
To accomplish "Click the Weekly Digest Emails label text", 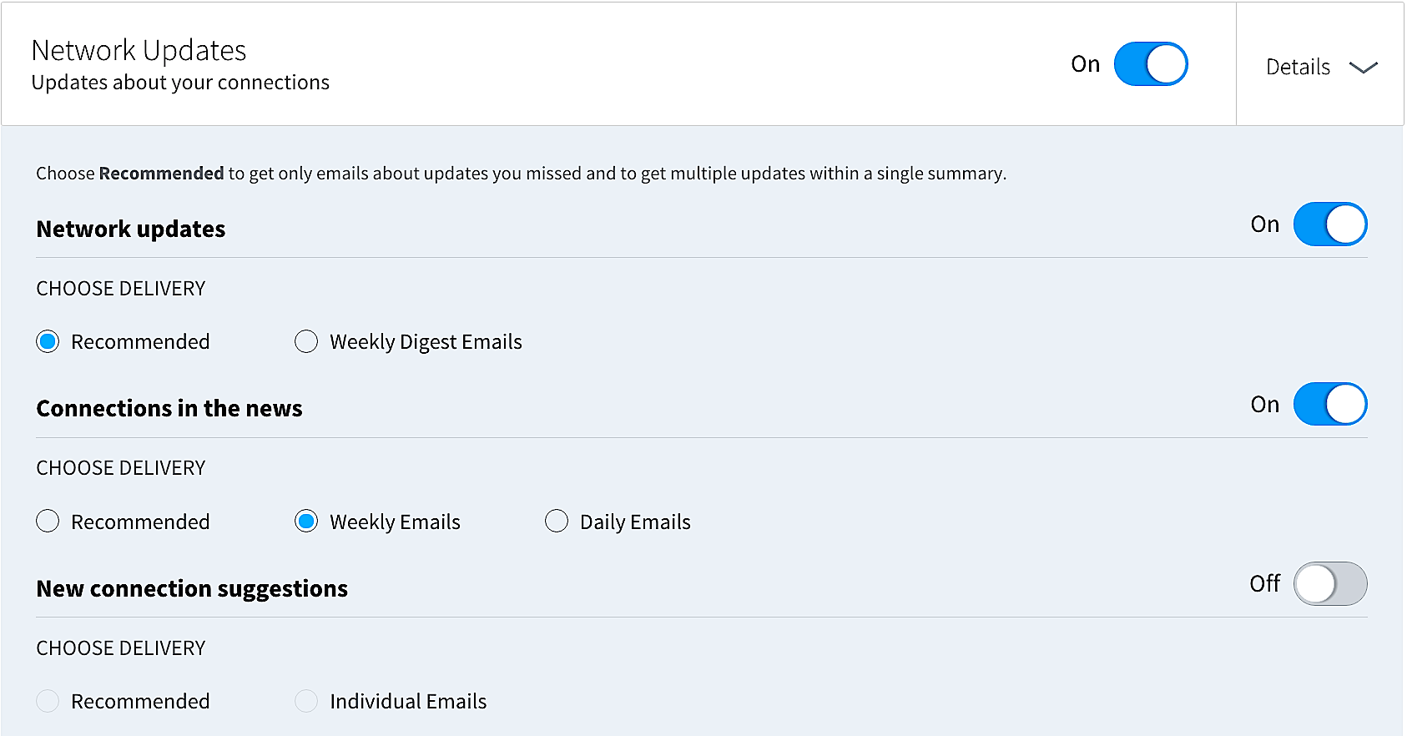I will 426,342.
